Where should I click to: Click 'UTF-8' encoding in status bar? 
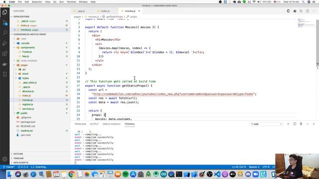coord(266,167)
